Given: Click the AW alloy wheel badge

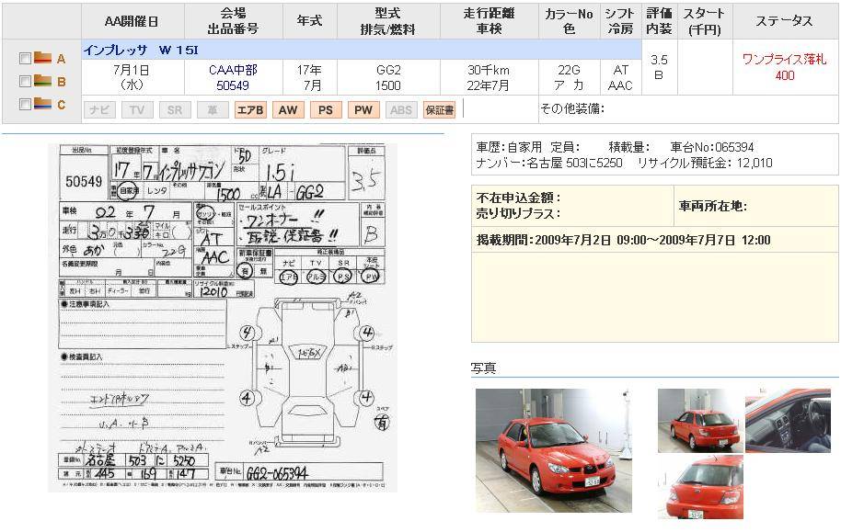Looking at the screenshot, I should click(x=288, y=110).
